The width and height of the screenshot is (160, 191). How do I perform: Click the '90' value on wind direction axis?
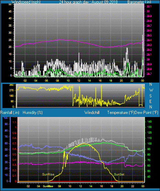12,101
